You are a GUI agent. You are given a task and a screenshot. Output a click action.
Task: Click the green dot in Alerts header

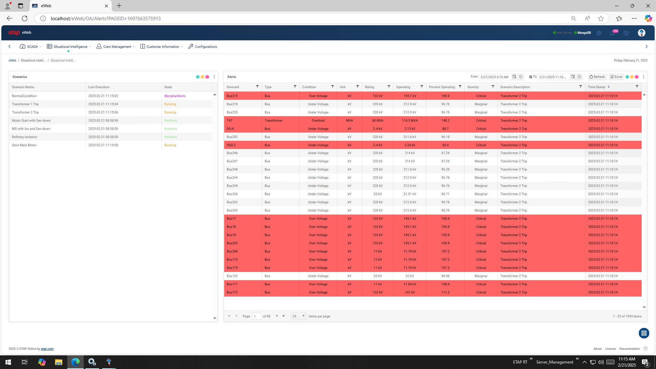pos(627,77)
